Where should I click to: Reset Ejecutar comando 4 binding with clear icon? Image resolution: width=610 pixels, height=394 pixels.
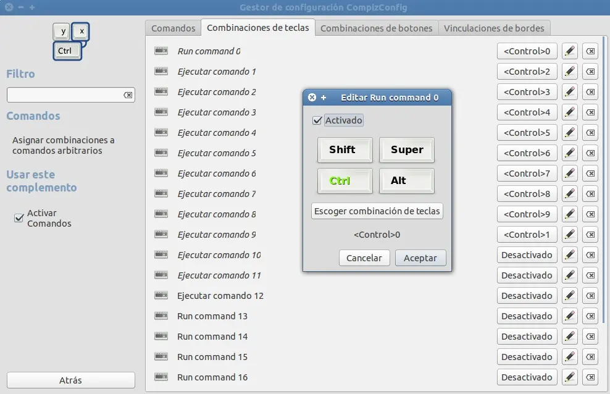point(590,133)
